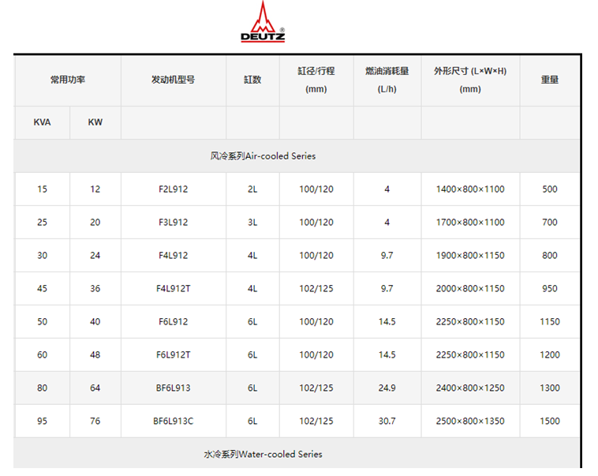
Task: Click engine model F4L912T
Action: click(x=173, y=289)
